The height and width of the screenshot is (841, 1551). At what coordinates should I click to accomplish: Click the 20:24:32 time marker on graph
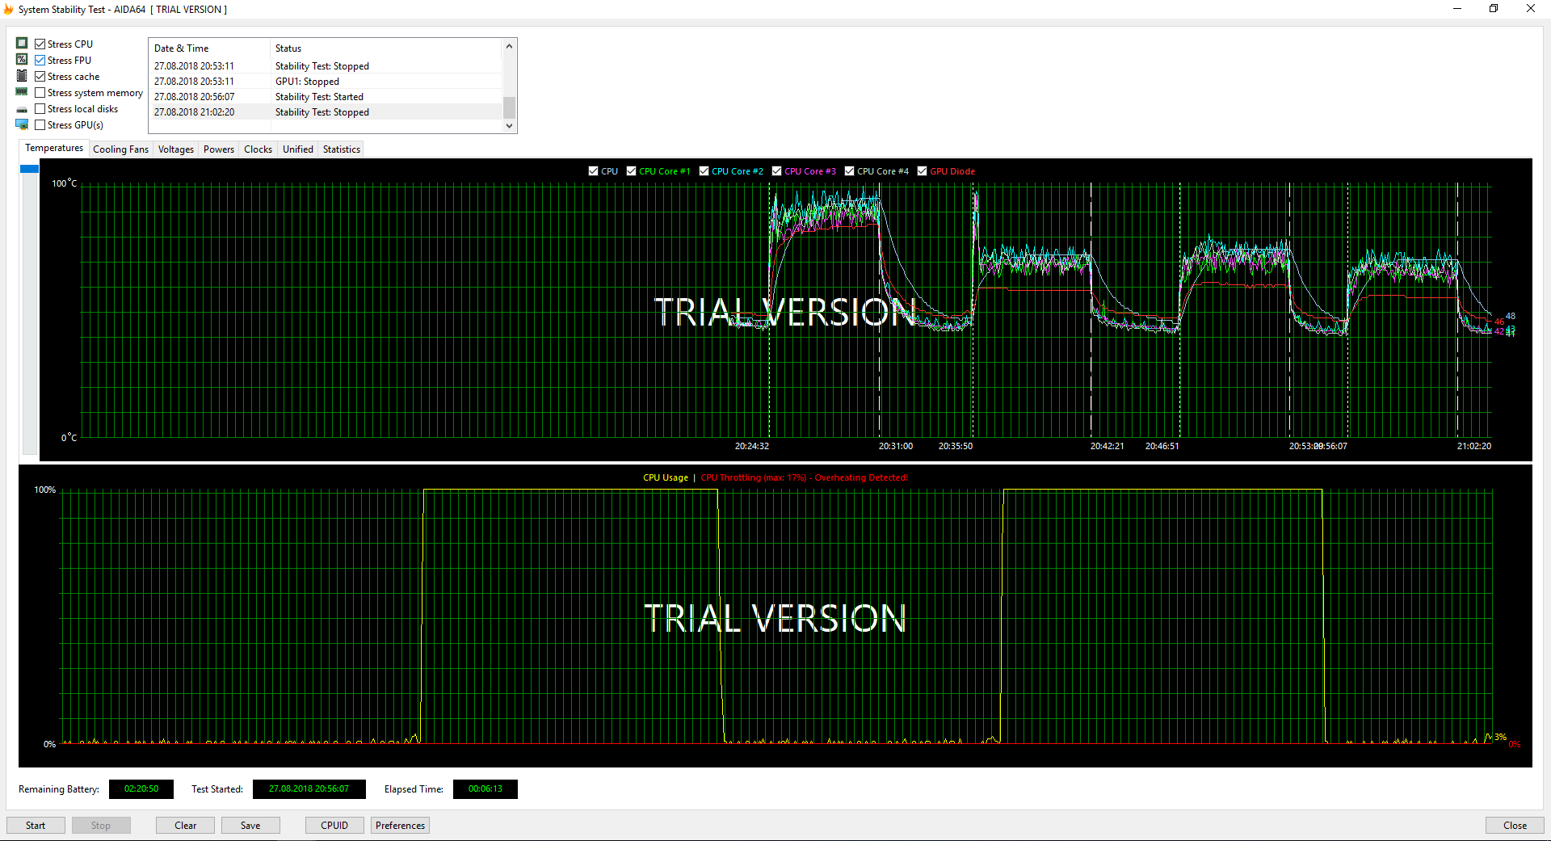tap(752, 446)
